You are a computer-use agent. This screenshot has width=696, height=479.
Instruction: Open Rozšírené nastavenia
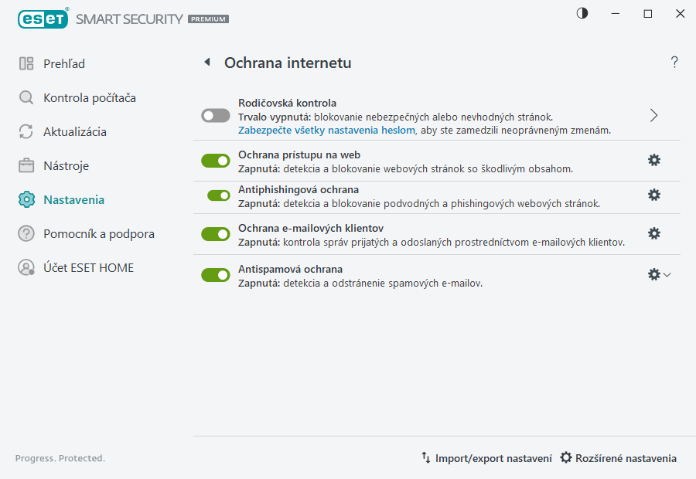click(x=619, y=458)
